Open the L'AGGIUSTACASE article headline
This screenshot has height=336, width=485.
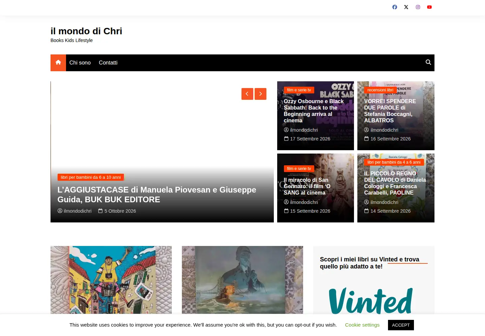click(157, 195)
